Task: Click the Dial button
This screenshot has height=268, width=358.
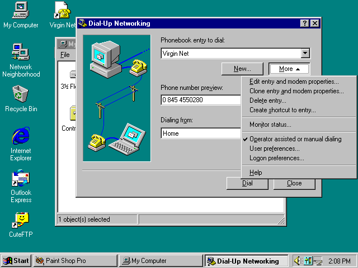Action: tap(247, 184)
